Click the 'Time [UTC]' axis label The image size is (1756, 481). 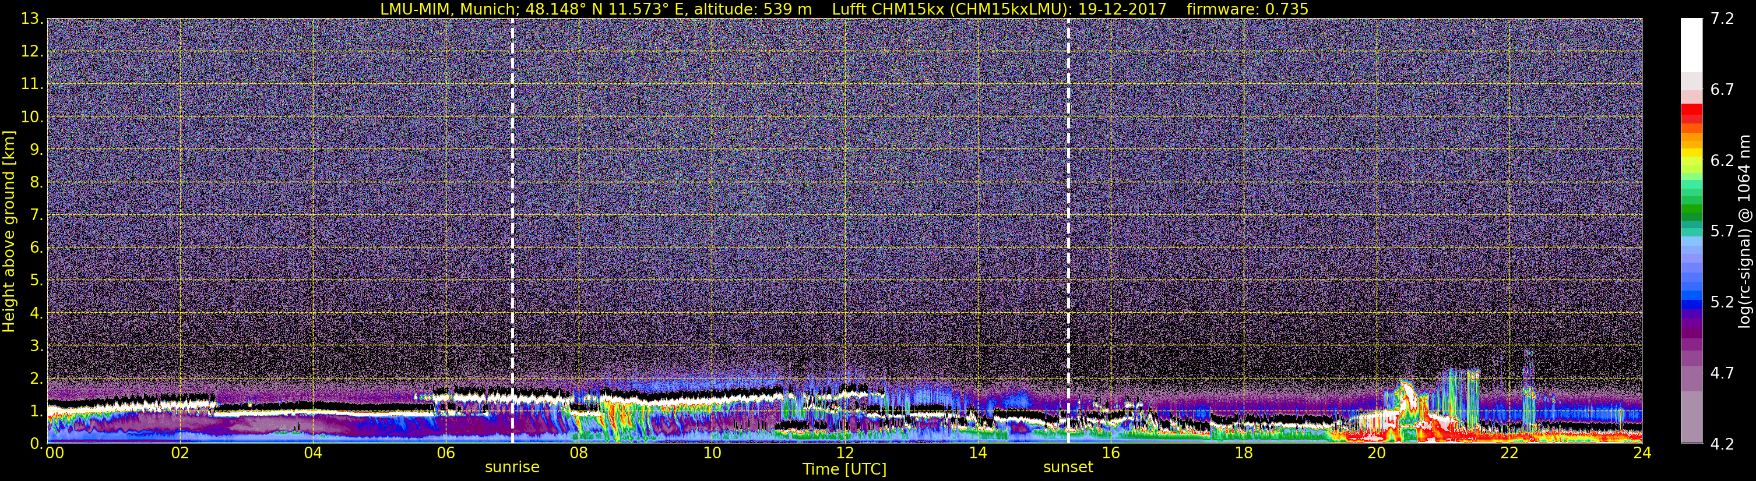[x=844, y=469]
